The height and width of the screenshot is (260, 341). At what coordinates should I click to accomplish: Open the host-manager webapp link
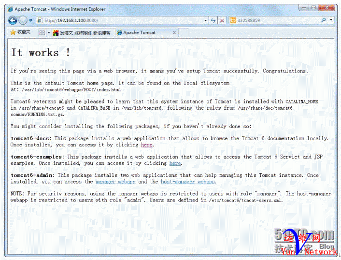pos(188,182)
